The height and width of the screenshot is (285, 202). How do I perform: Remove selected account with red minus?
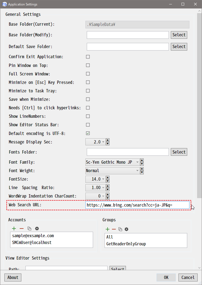point(22,228)
